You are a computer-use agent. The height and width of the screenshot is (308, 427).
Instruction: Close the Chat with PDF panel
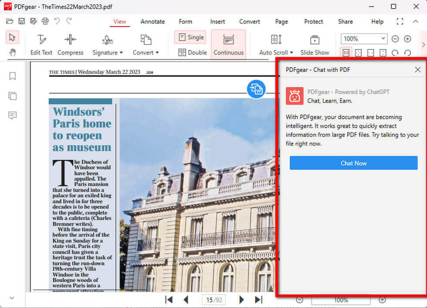[x=418, y=70]
